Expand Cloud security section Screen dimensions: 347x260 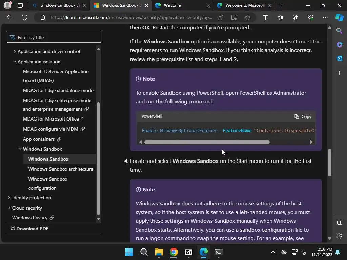click(27, 208)
